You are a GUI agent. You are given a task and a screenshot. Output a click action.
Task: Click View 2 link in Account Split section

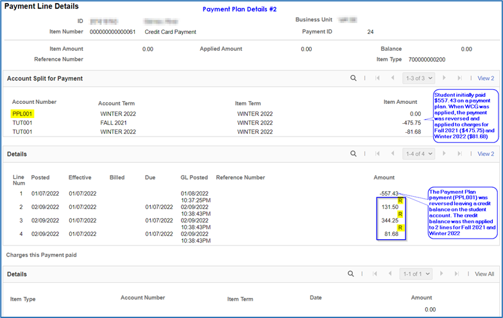(486, 78)
